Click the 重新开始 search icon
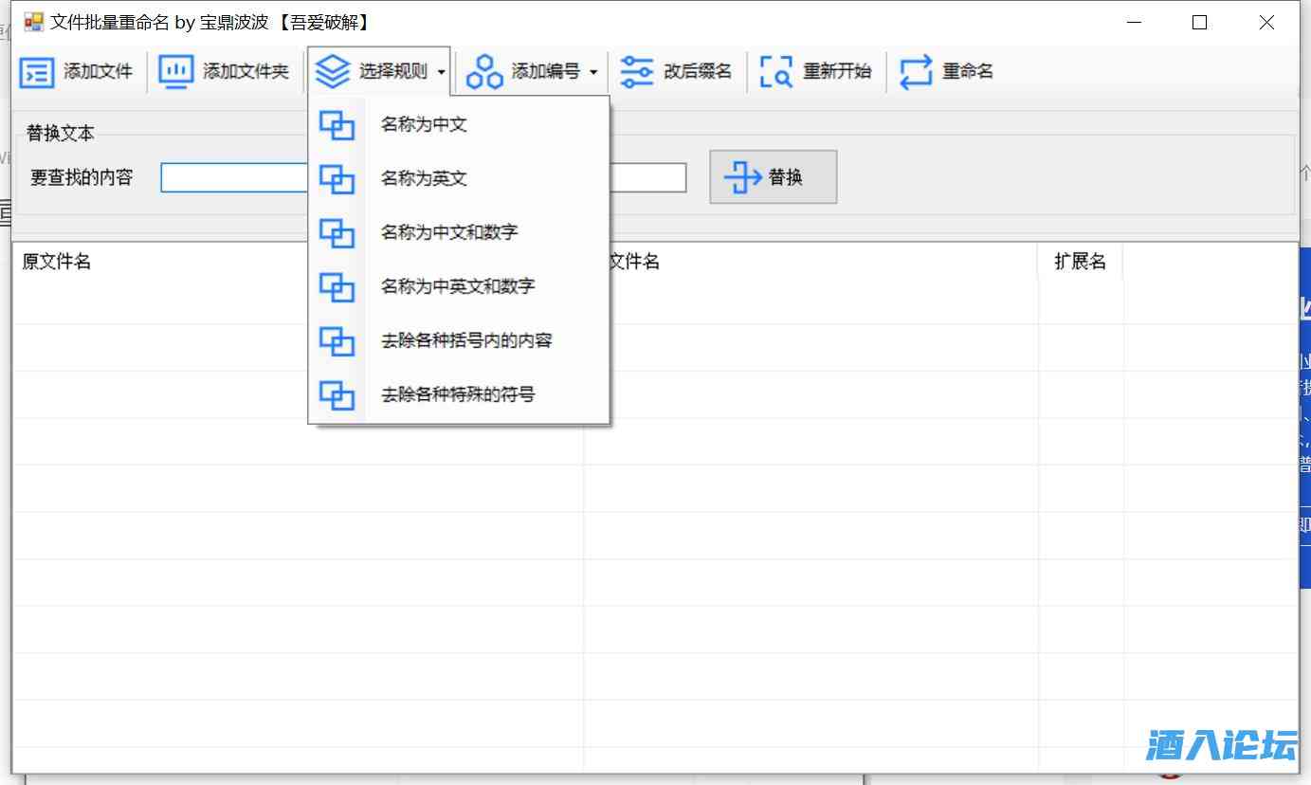Viewport: 1311px width, 785px height. click(775, 72)
